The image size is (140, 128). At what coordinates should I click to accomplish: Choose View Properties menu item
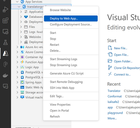(x=71, y=105)
